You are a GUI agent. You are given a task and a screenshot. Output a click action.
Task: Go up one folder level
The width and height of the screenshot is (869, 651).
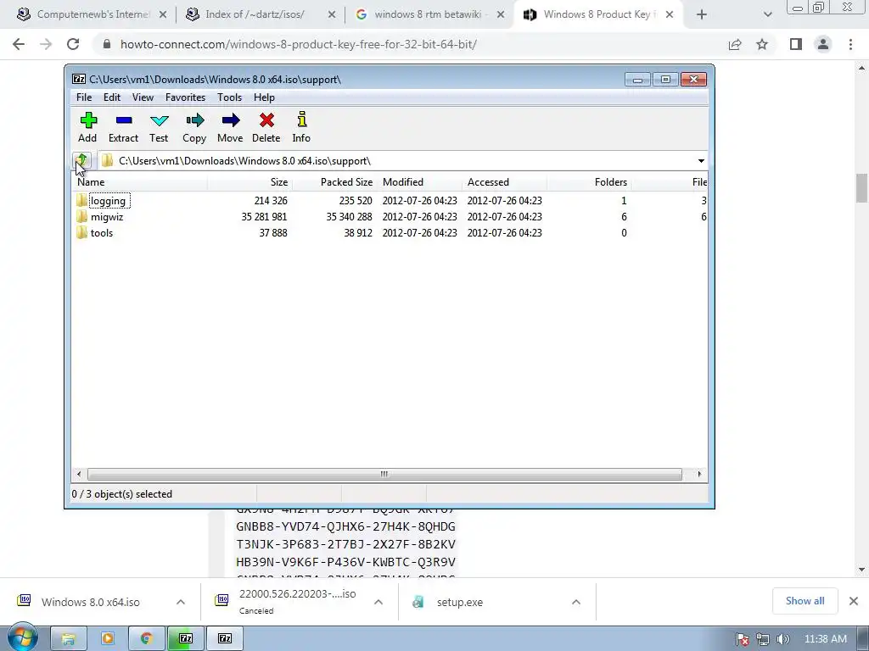(82, 160)
